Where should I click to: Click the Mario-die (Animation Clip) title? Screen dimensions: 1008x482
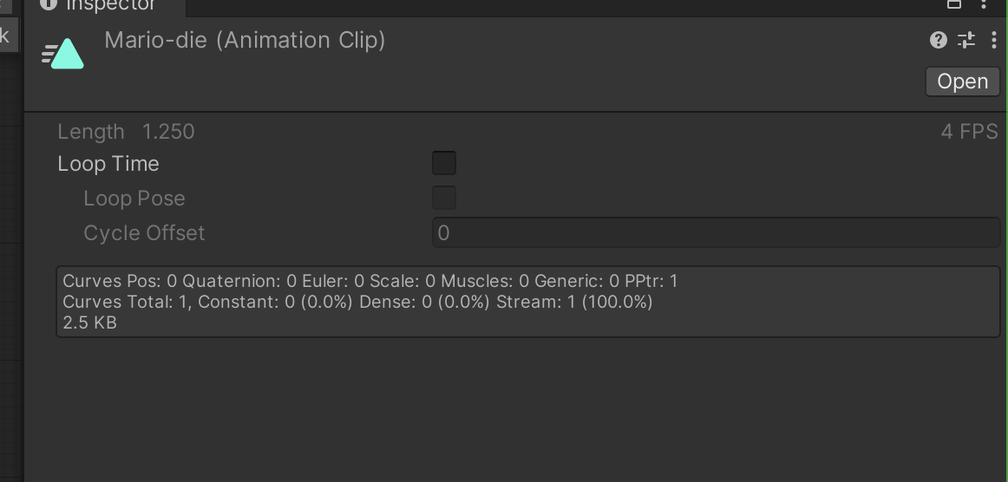(x=245, y=41)
